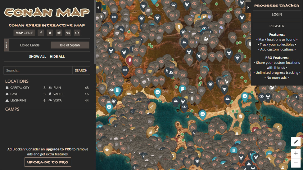Click the 'PRO Features:' heading text

tap(277, 58)
